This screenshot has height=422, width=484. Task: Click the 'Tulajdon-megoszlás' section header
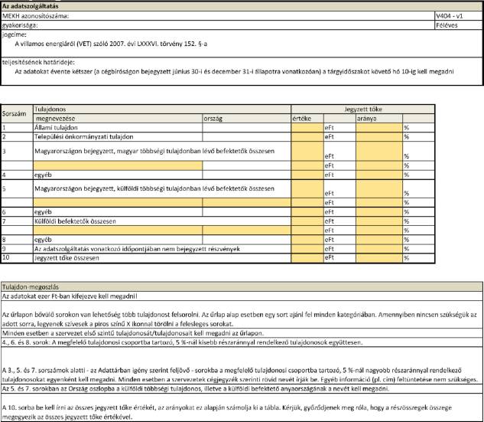(x=242, y=287)
